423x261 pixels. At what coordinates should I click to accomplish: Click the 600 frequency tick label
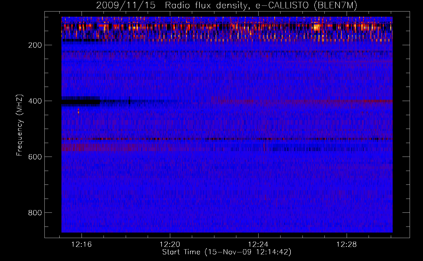pyautogui.click(x=35, y=157)
